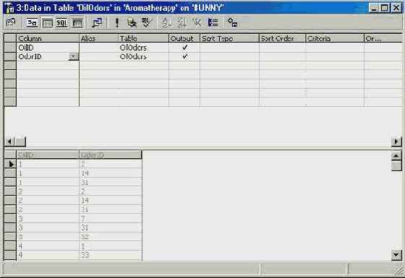Open the Change Query Type toolbar button
The width and height of the screenshot is (405, 278).
(97, 22)
